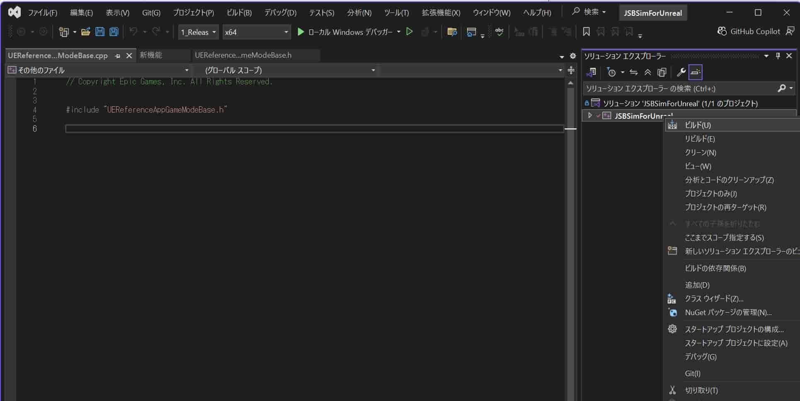Click the Visual Studio logo icon
The image size is (800, 401).
tap(15, 12)
